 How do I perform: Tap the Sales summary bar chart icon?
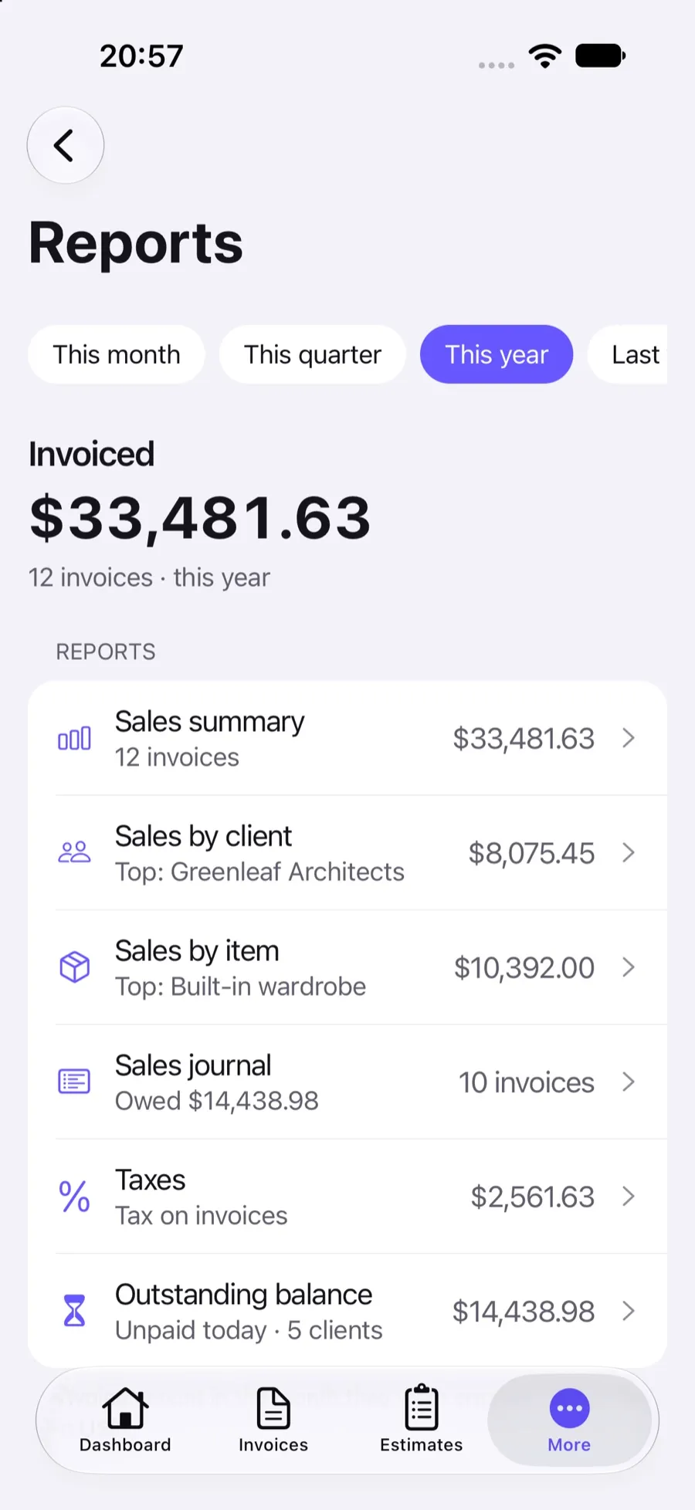[x=74, y=739]
